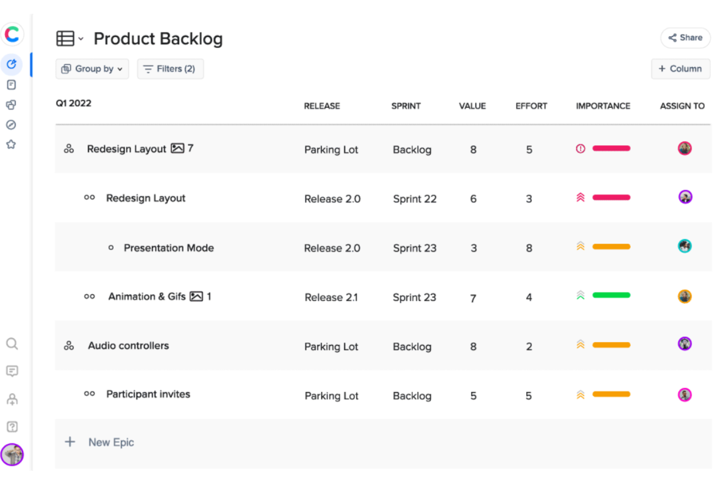Open the Presentation Mode item title
The image size is (727, 485).
coord(168,248)
